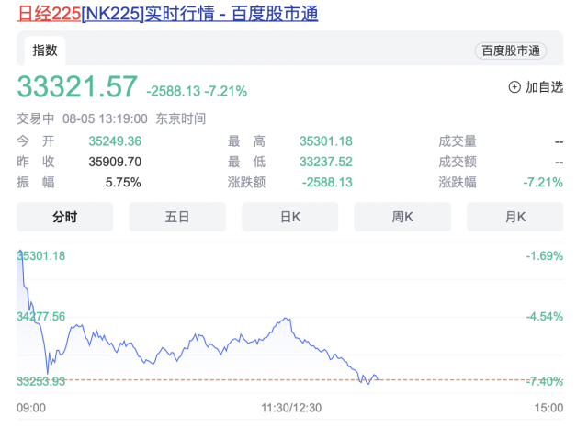This screenshot has height=428, width=588.
Task: Click the 交易中 status text
Action: point(36,118)
